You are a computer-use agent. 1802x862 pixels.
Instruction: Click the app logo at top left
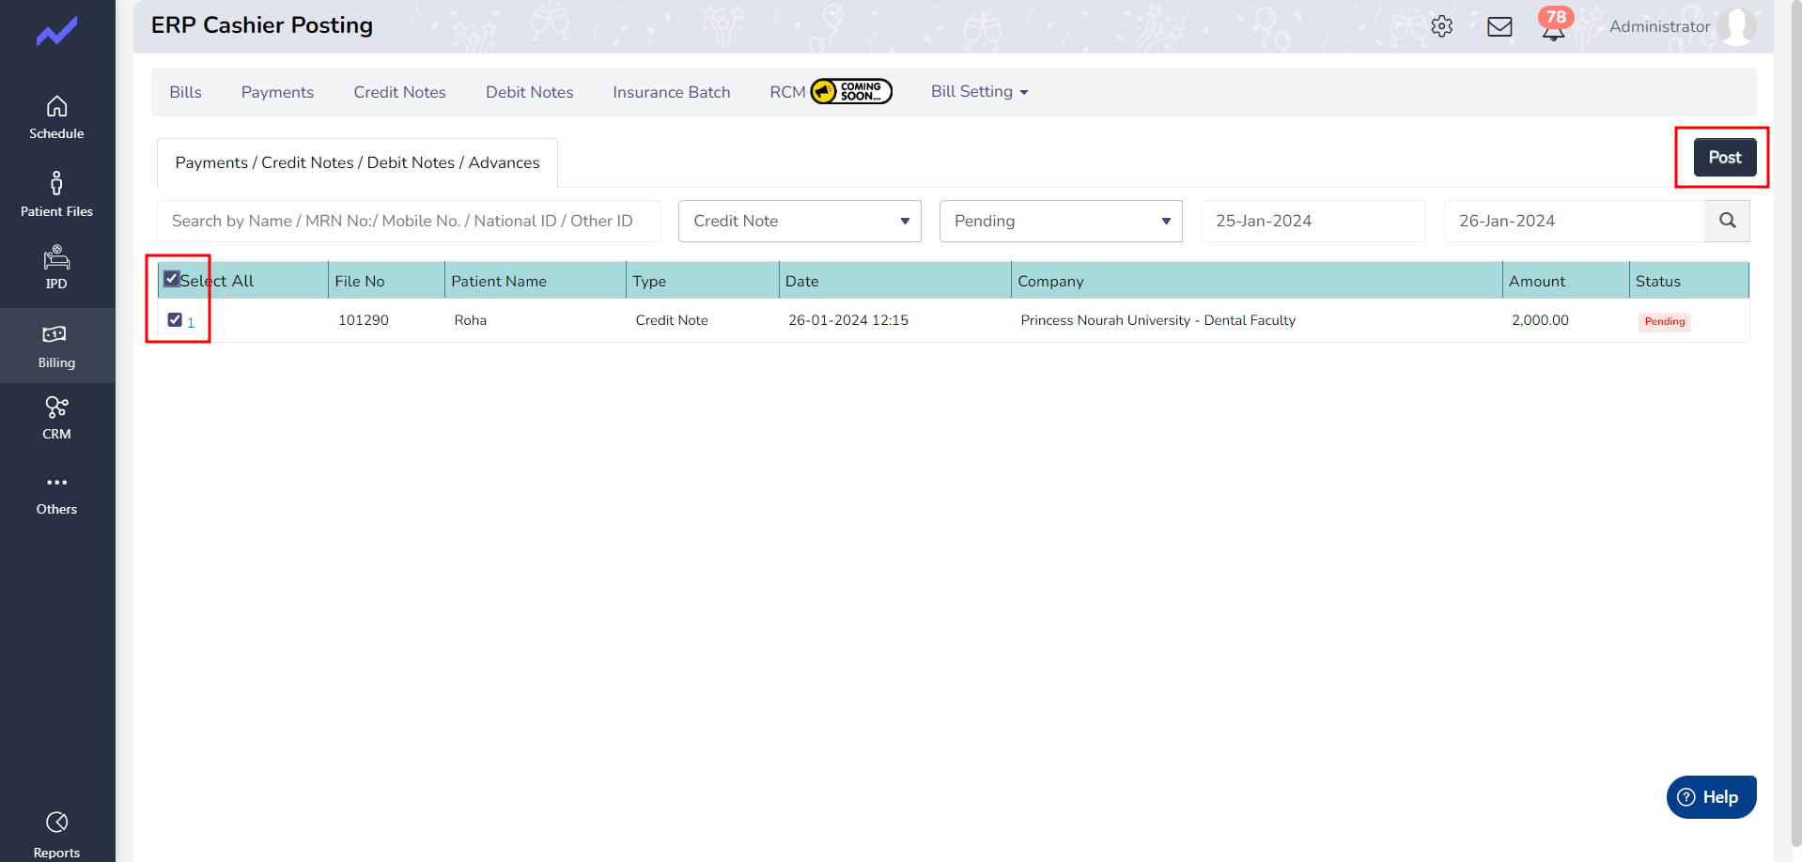56,32
